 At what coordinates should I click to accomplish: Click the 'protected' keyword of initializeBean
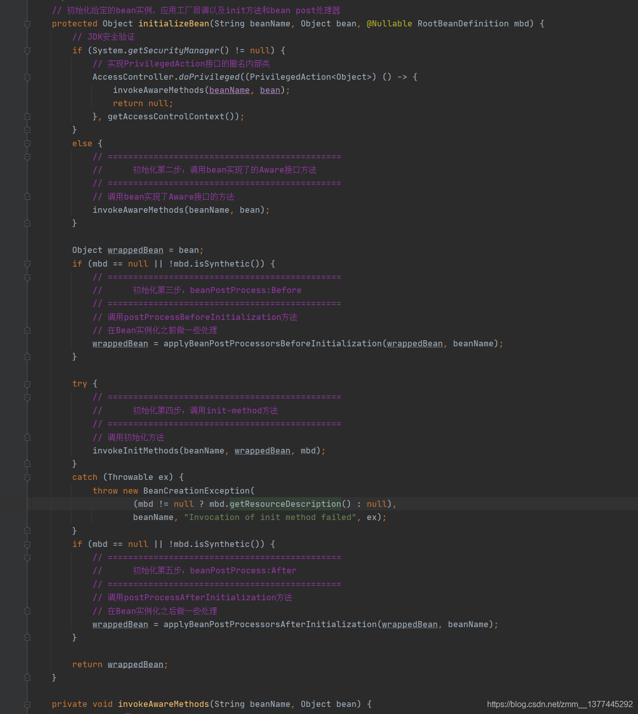point(75,23)
